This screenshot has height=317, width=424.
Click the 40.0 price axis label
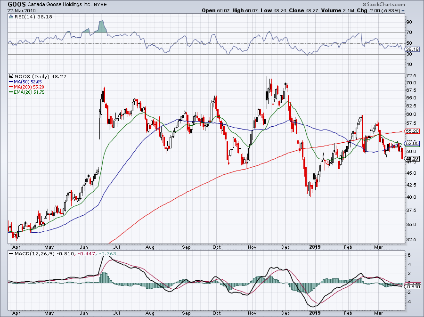tap(411, 197)
